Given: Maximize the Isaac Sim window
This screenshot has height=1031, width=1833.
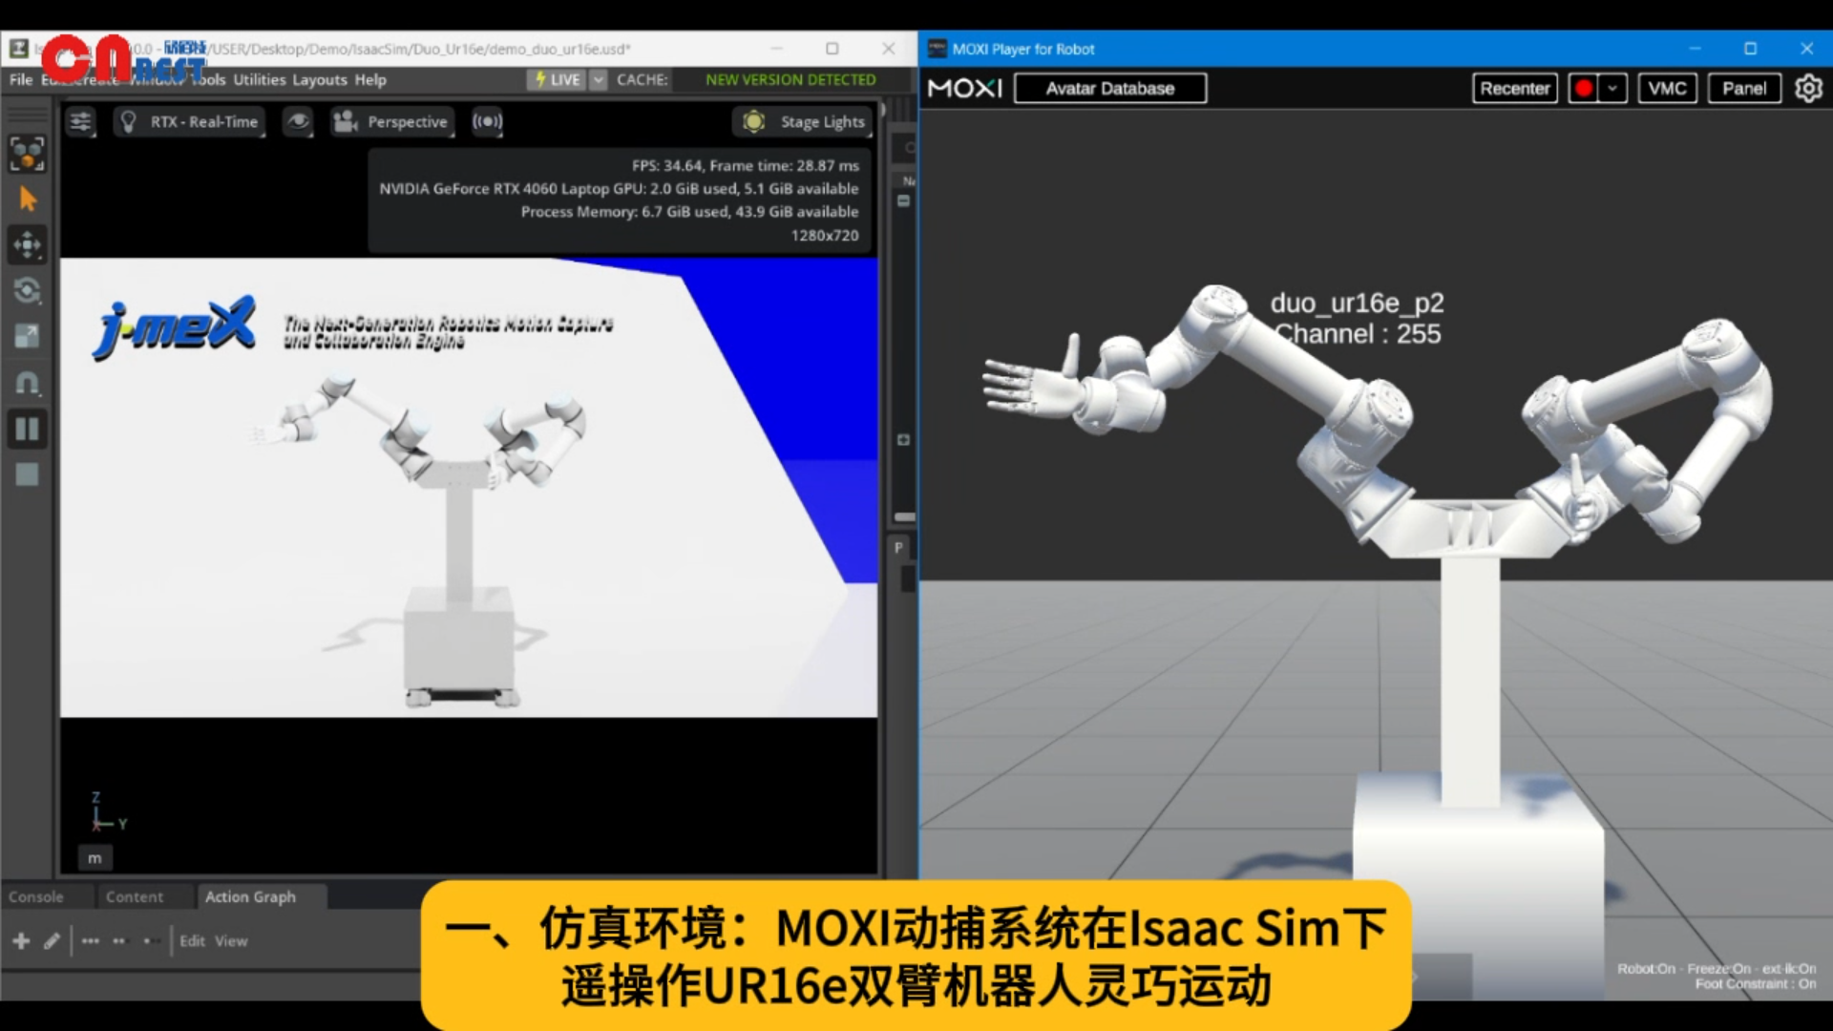Looking at the screenshot, I should [832, 49].
